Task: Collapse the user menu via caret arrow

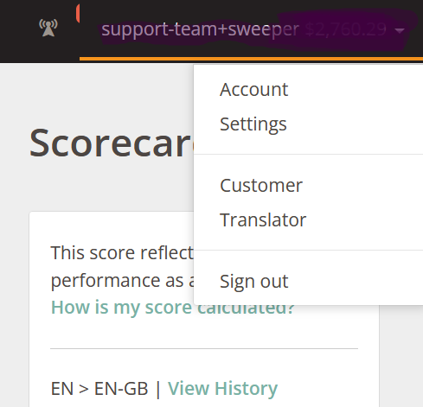Action: [400, 30]
